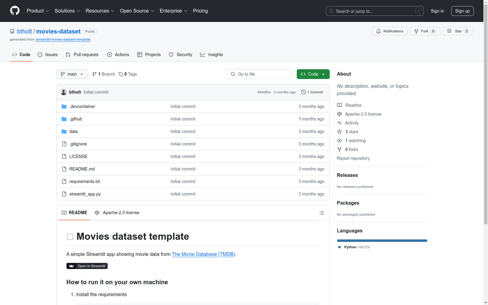Click the book icon next to Readme

tap(339, 105)
